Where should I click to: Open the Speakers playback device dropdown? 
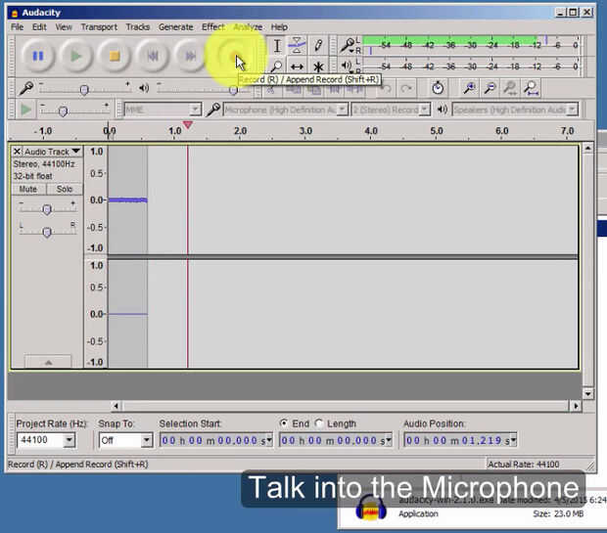(572, 110)
